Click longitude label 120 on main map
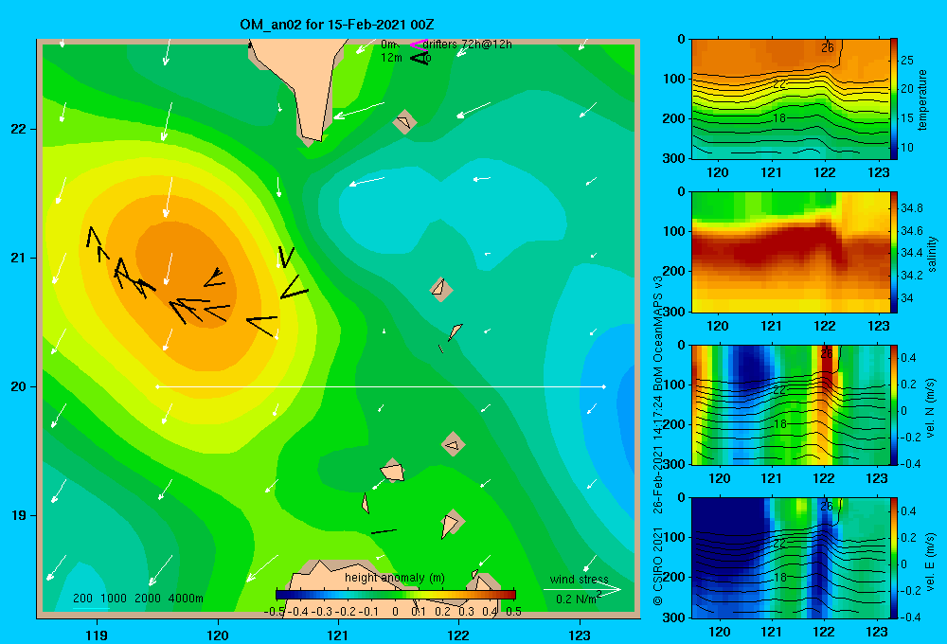This screenshot has width=947, height=644. click(x=218, y=635)
